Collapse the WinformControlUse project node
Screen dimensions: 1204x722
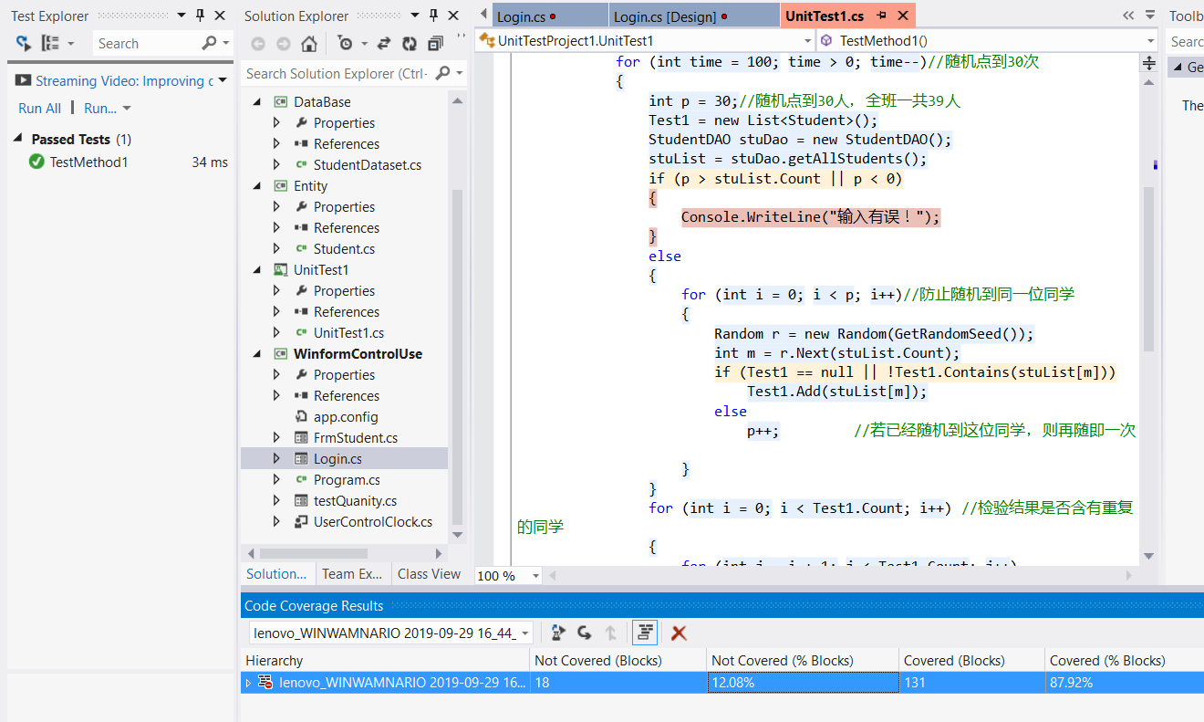coord(256,354)
